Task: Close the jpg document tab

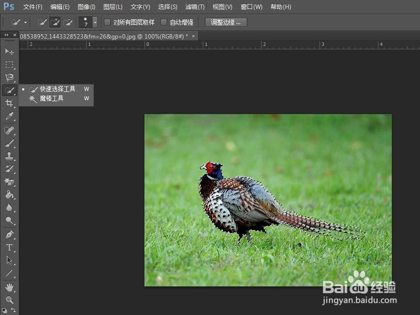Action: click(193, 36)
